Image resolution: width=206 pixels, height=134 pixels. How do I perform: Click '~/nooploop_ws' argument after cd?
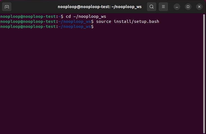(x=89, y=16)
